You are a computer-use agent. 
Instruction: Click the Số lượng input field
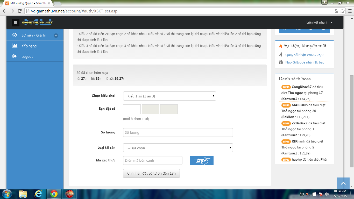(x=178, y=132)
